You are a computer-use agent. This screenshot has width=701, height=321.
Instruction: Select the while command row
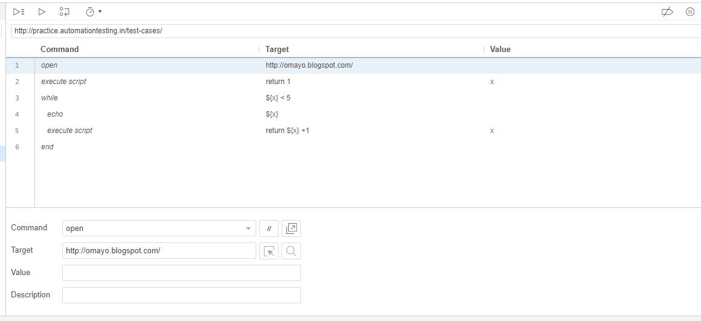tap(151, 98)
